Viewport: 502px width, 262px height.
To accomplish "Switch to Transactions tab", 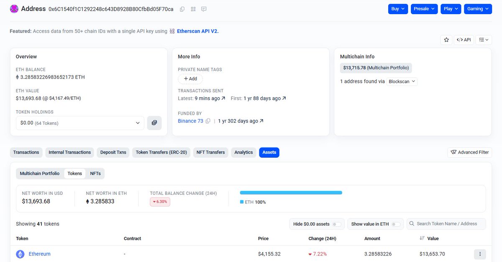I will (x=26, y=152).
